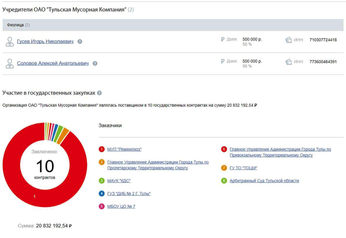Click ИНН icon in Соловов row
This screenshot has width=346, height=238.
point(289,62)
